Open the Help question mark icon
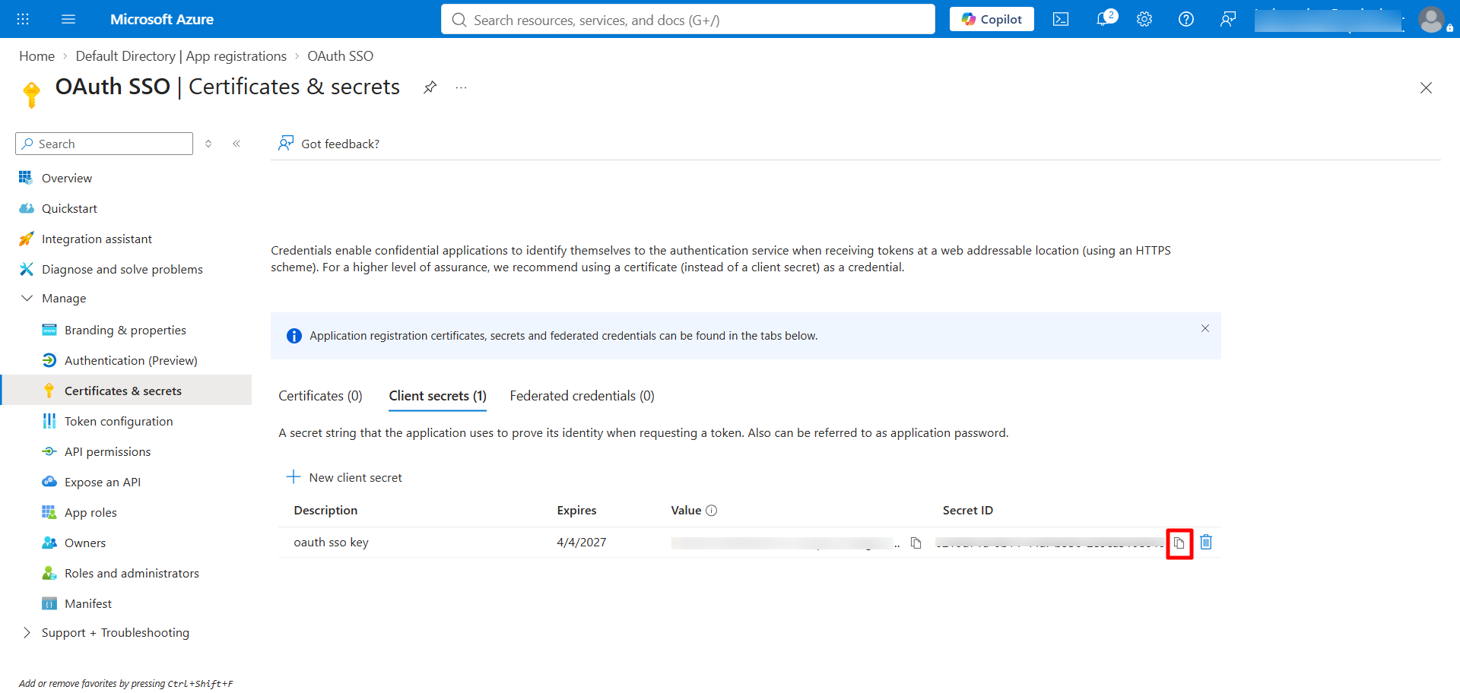The height and width of the screenshot is (693, 1460). click(1186, 19)
